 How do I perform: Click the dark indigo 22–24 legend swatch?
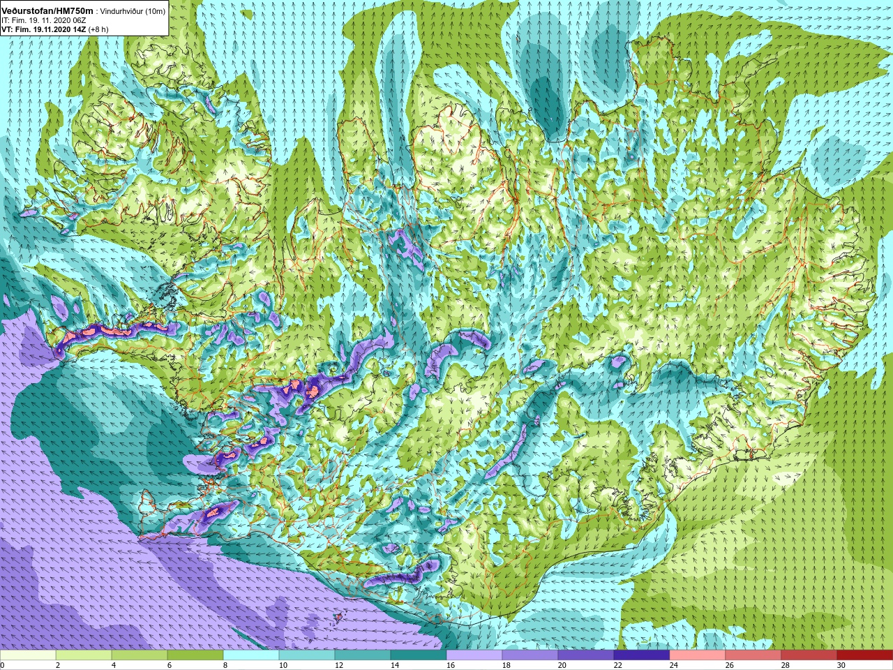point(642,656)
